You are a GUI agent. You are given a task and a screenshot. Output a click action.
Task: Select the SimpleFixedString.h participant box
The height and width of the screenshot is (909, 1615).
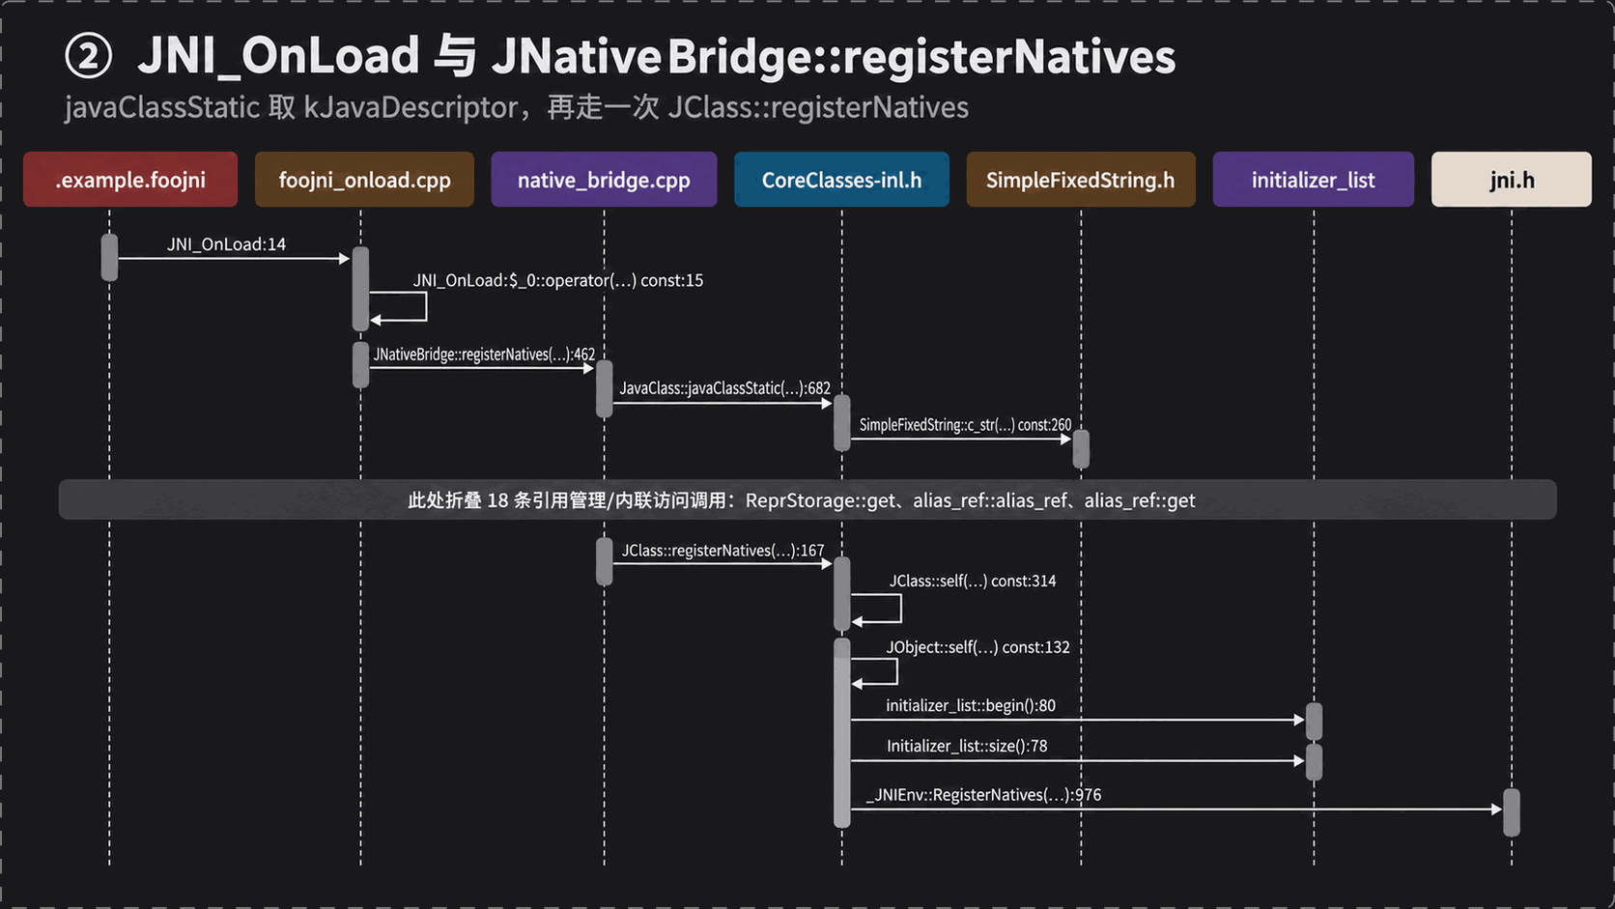[1081, 180]
